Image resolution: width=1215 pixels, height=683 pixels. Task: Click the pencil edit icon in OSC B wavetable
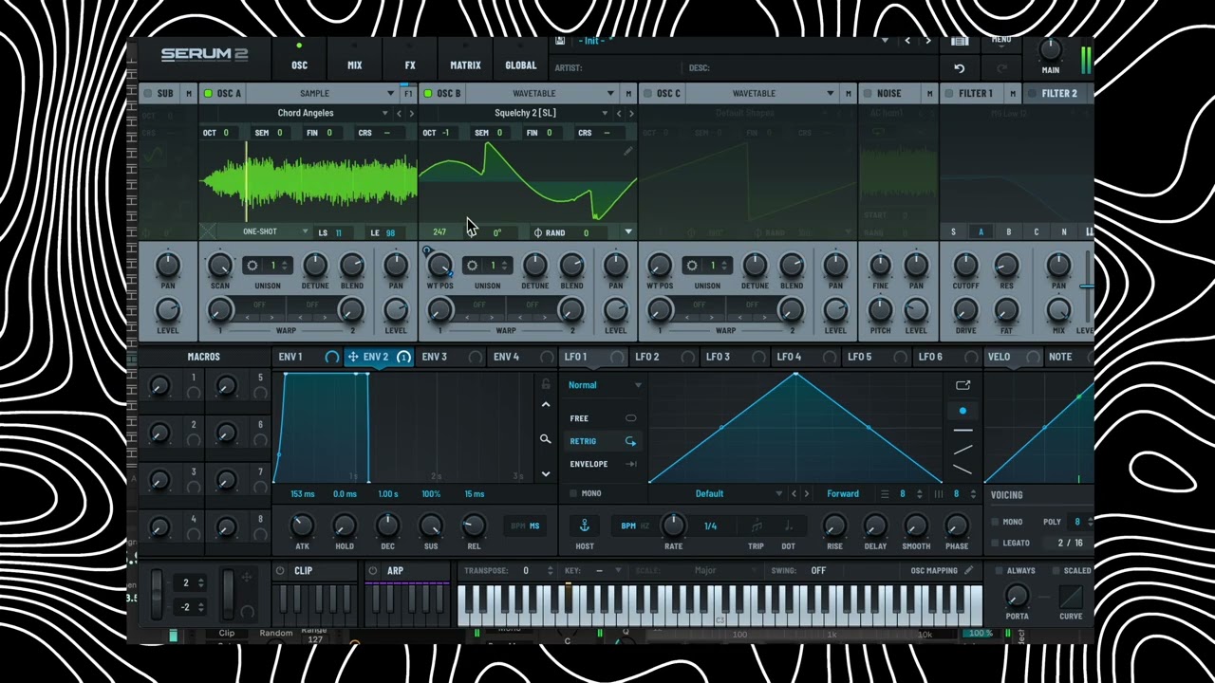627,151
